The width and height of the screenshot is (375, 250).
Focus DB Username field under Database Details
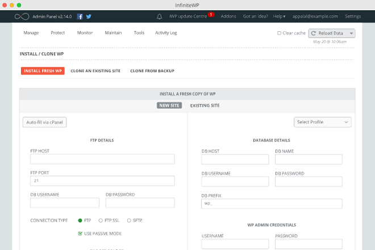coord(235,182)
